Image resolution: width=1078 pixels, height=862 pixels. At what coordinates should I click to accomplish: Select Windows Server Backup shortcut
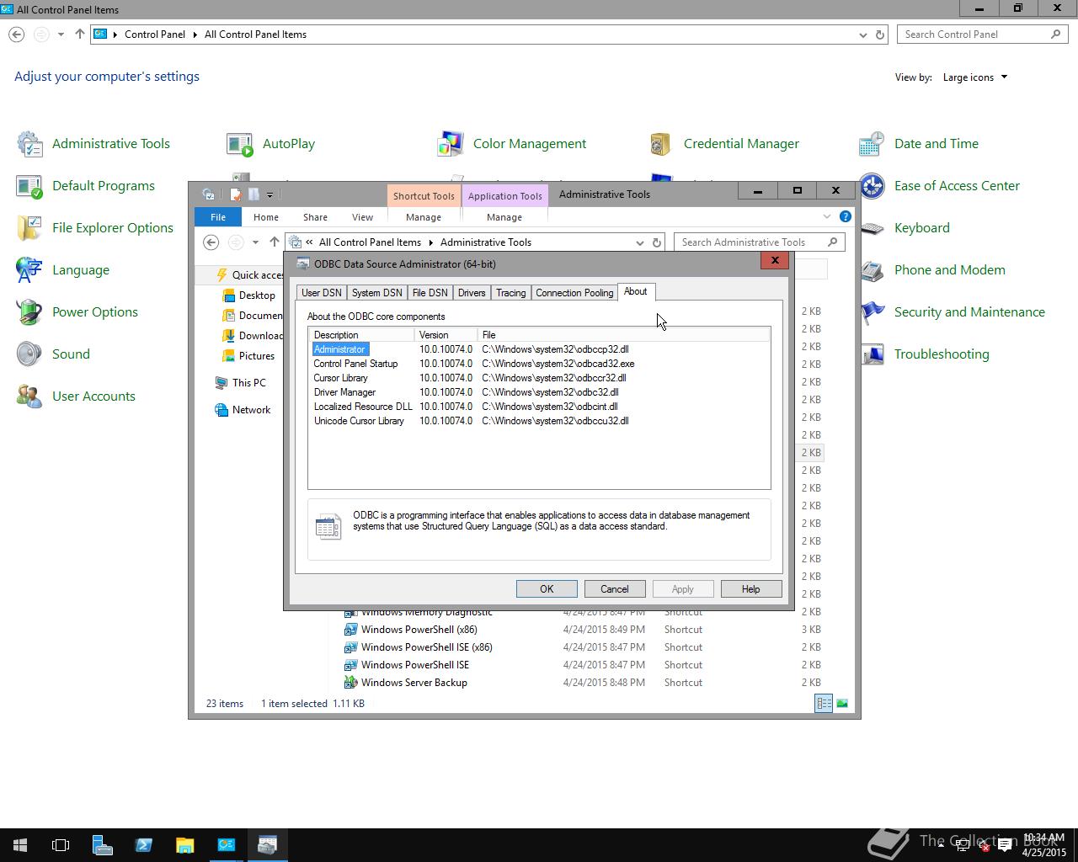click(x=405, y=683)
